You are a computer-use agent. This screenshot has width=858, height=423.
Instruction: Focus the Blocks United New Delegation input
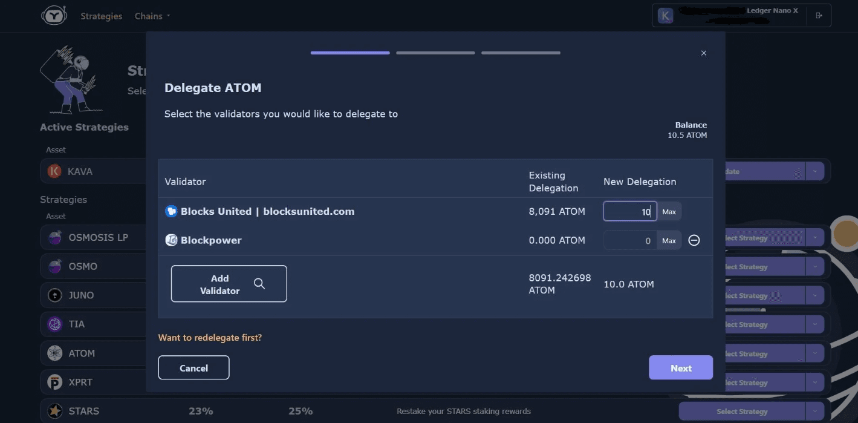(x=630, y=212)
